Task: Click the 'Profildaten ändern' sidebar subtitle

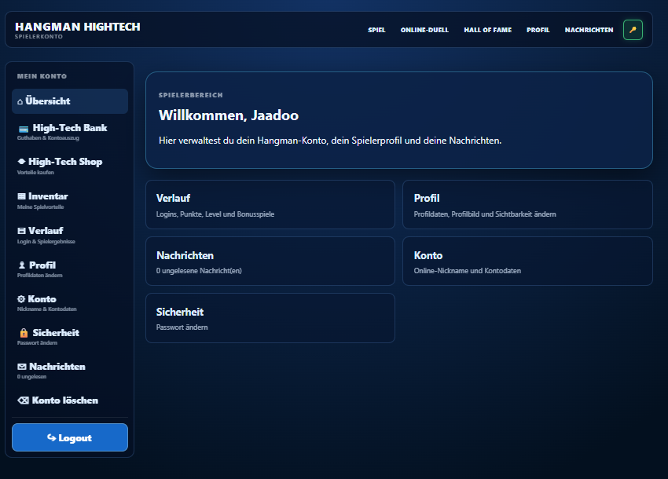Action: click(39, 276)
